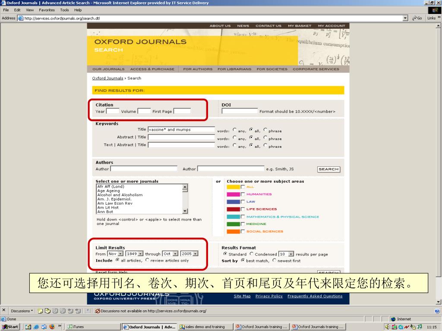Open the MY BASKET link
The width and height of the screenshot is (442, 331).
tap(300, 25)
